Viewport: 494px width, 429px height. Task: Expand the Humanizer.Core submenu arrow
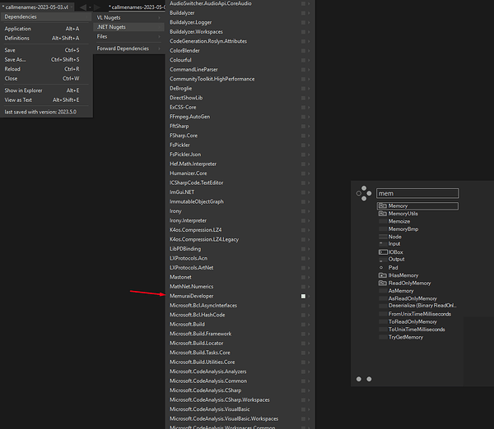coord(309,173)
